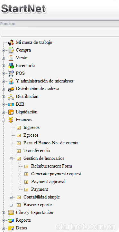Open Generate payment request item

coord(56,174)
